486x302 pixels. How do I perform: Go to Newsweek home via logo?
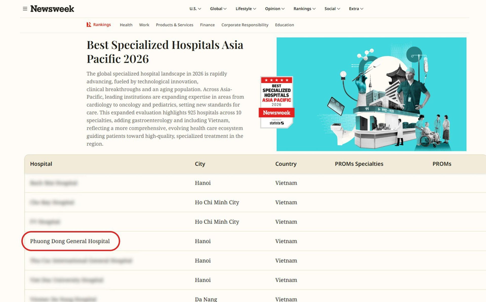(x=52, y=9)
